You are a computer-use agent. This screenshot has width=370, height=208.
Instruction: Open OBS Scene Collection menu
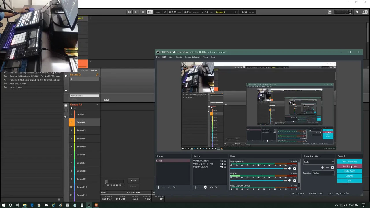pyautogui.click(x=193, y=57)
